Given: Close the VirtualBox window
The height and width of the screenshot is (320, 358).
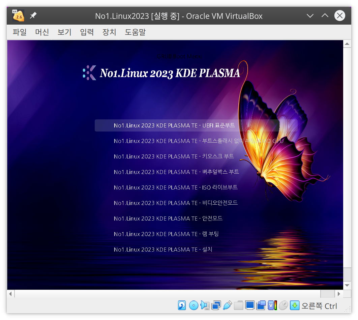Looking at the screenshot, I should (340, 16).
